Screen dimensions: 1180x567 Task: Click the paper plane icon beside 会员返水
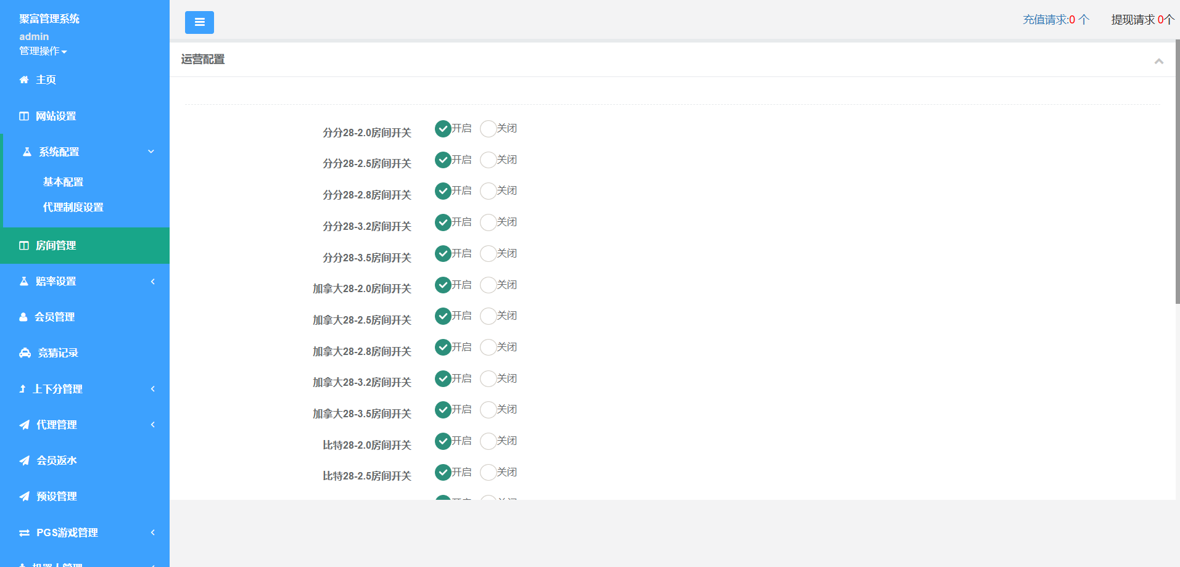coord(25,460)
